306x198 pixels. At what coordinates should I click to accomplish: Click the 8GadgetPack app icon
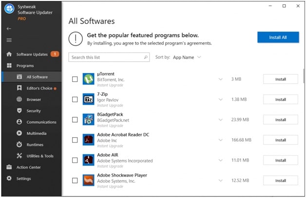click(88, 120)
